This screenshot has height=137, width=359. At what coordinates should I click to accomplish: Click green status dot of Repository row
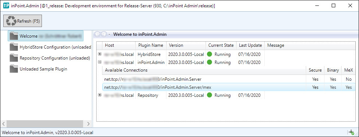coord(210,95)
